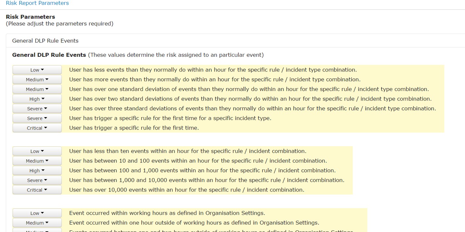Select the General DLP Rule Events tab header
The image size is (465, 232).
coord(45,41)
